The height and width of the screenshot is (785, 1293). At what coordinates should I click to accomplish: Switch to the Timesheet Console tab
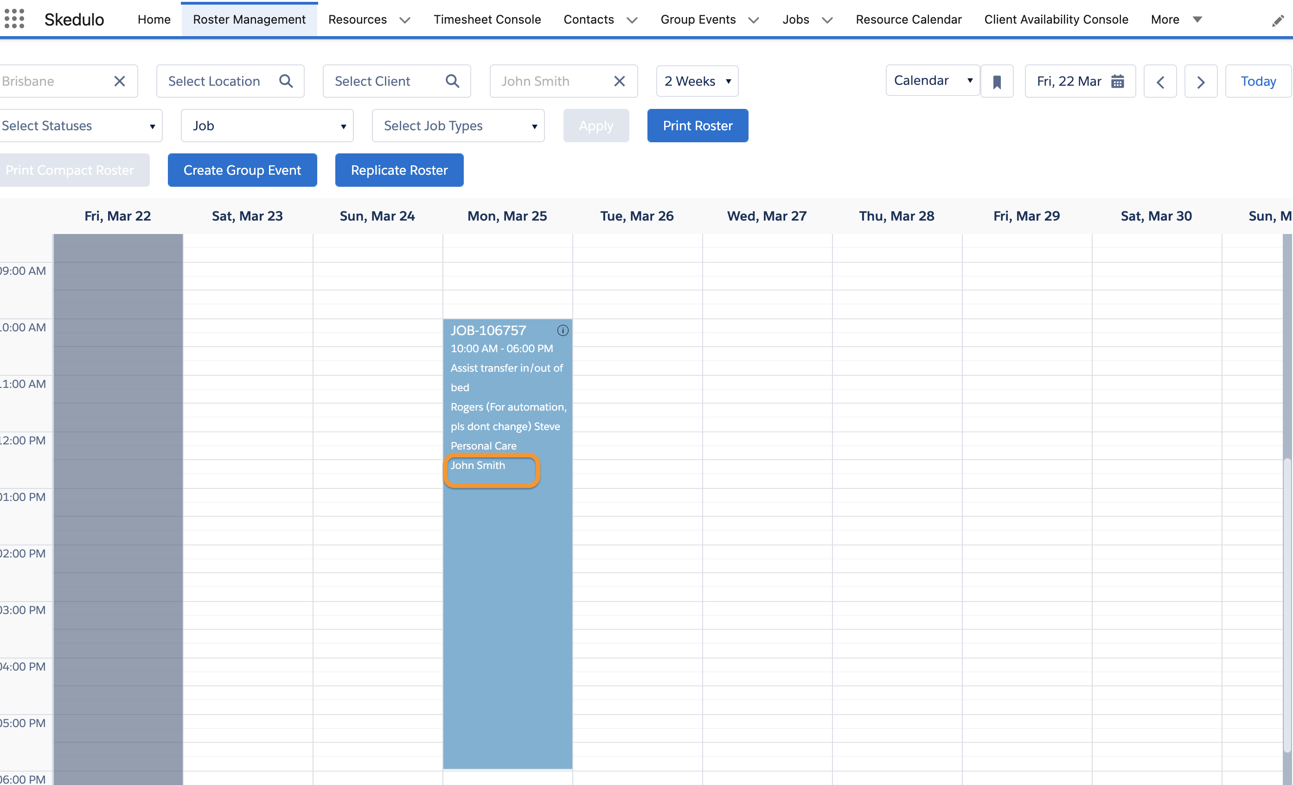pyautogui.click(x=487, y=19)
